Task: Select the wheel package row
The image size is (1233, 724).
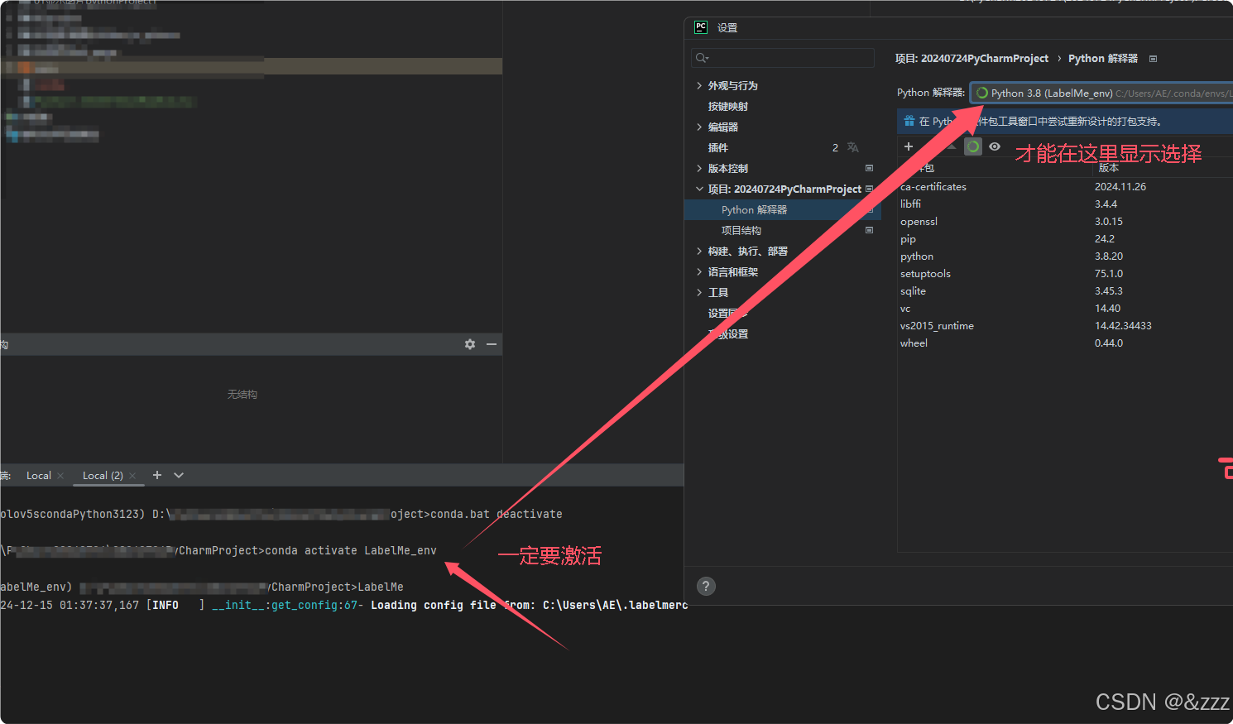Action: coord(1065,343)
